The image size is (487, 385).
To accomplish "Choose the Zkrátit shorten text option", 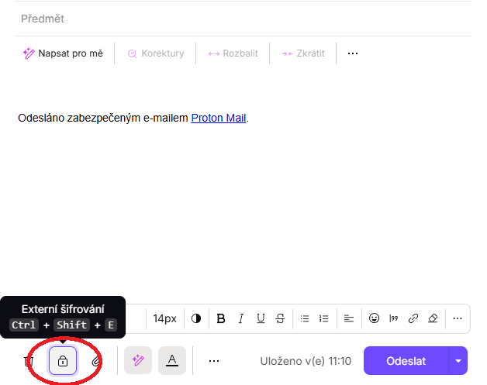I will [x=303, y=53].
